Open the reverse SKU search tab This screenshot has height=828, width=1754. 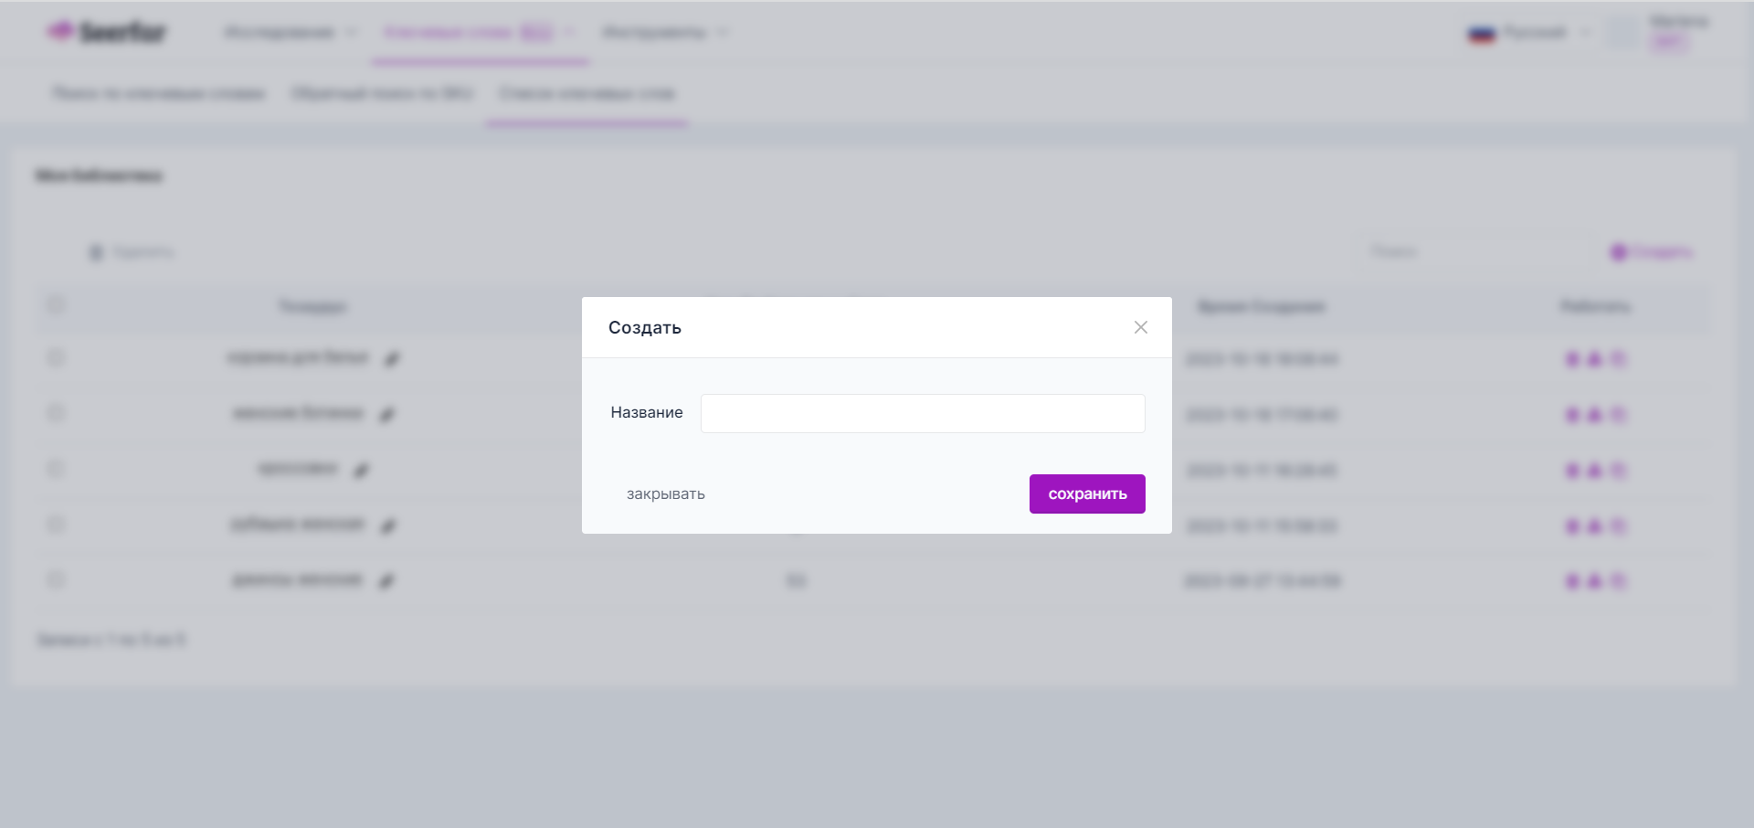(x=382, y=93)
